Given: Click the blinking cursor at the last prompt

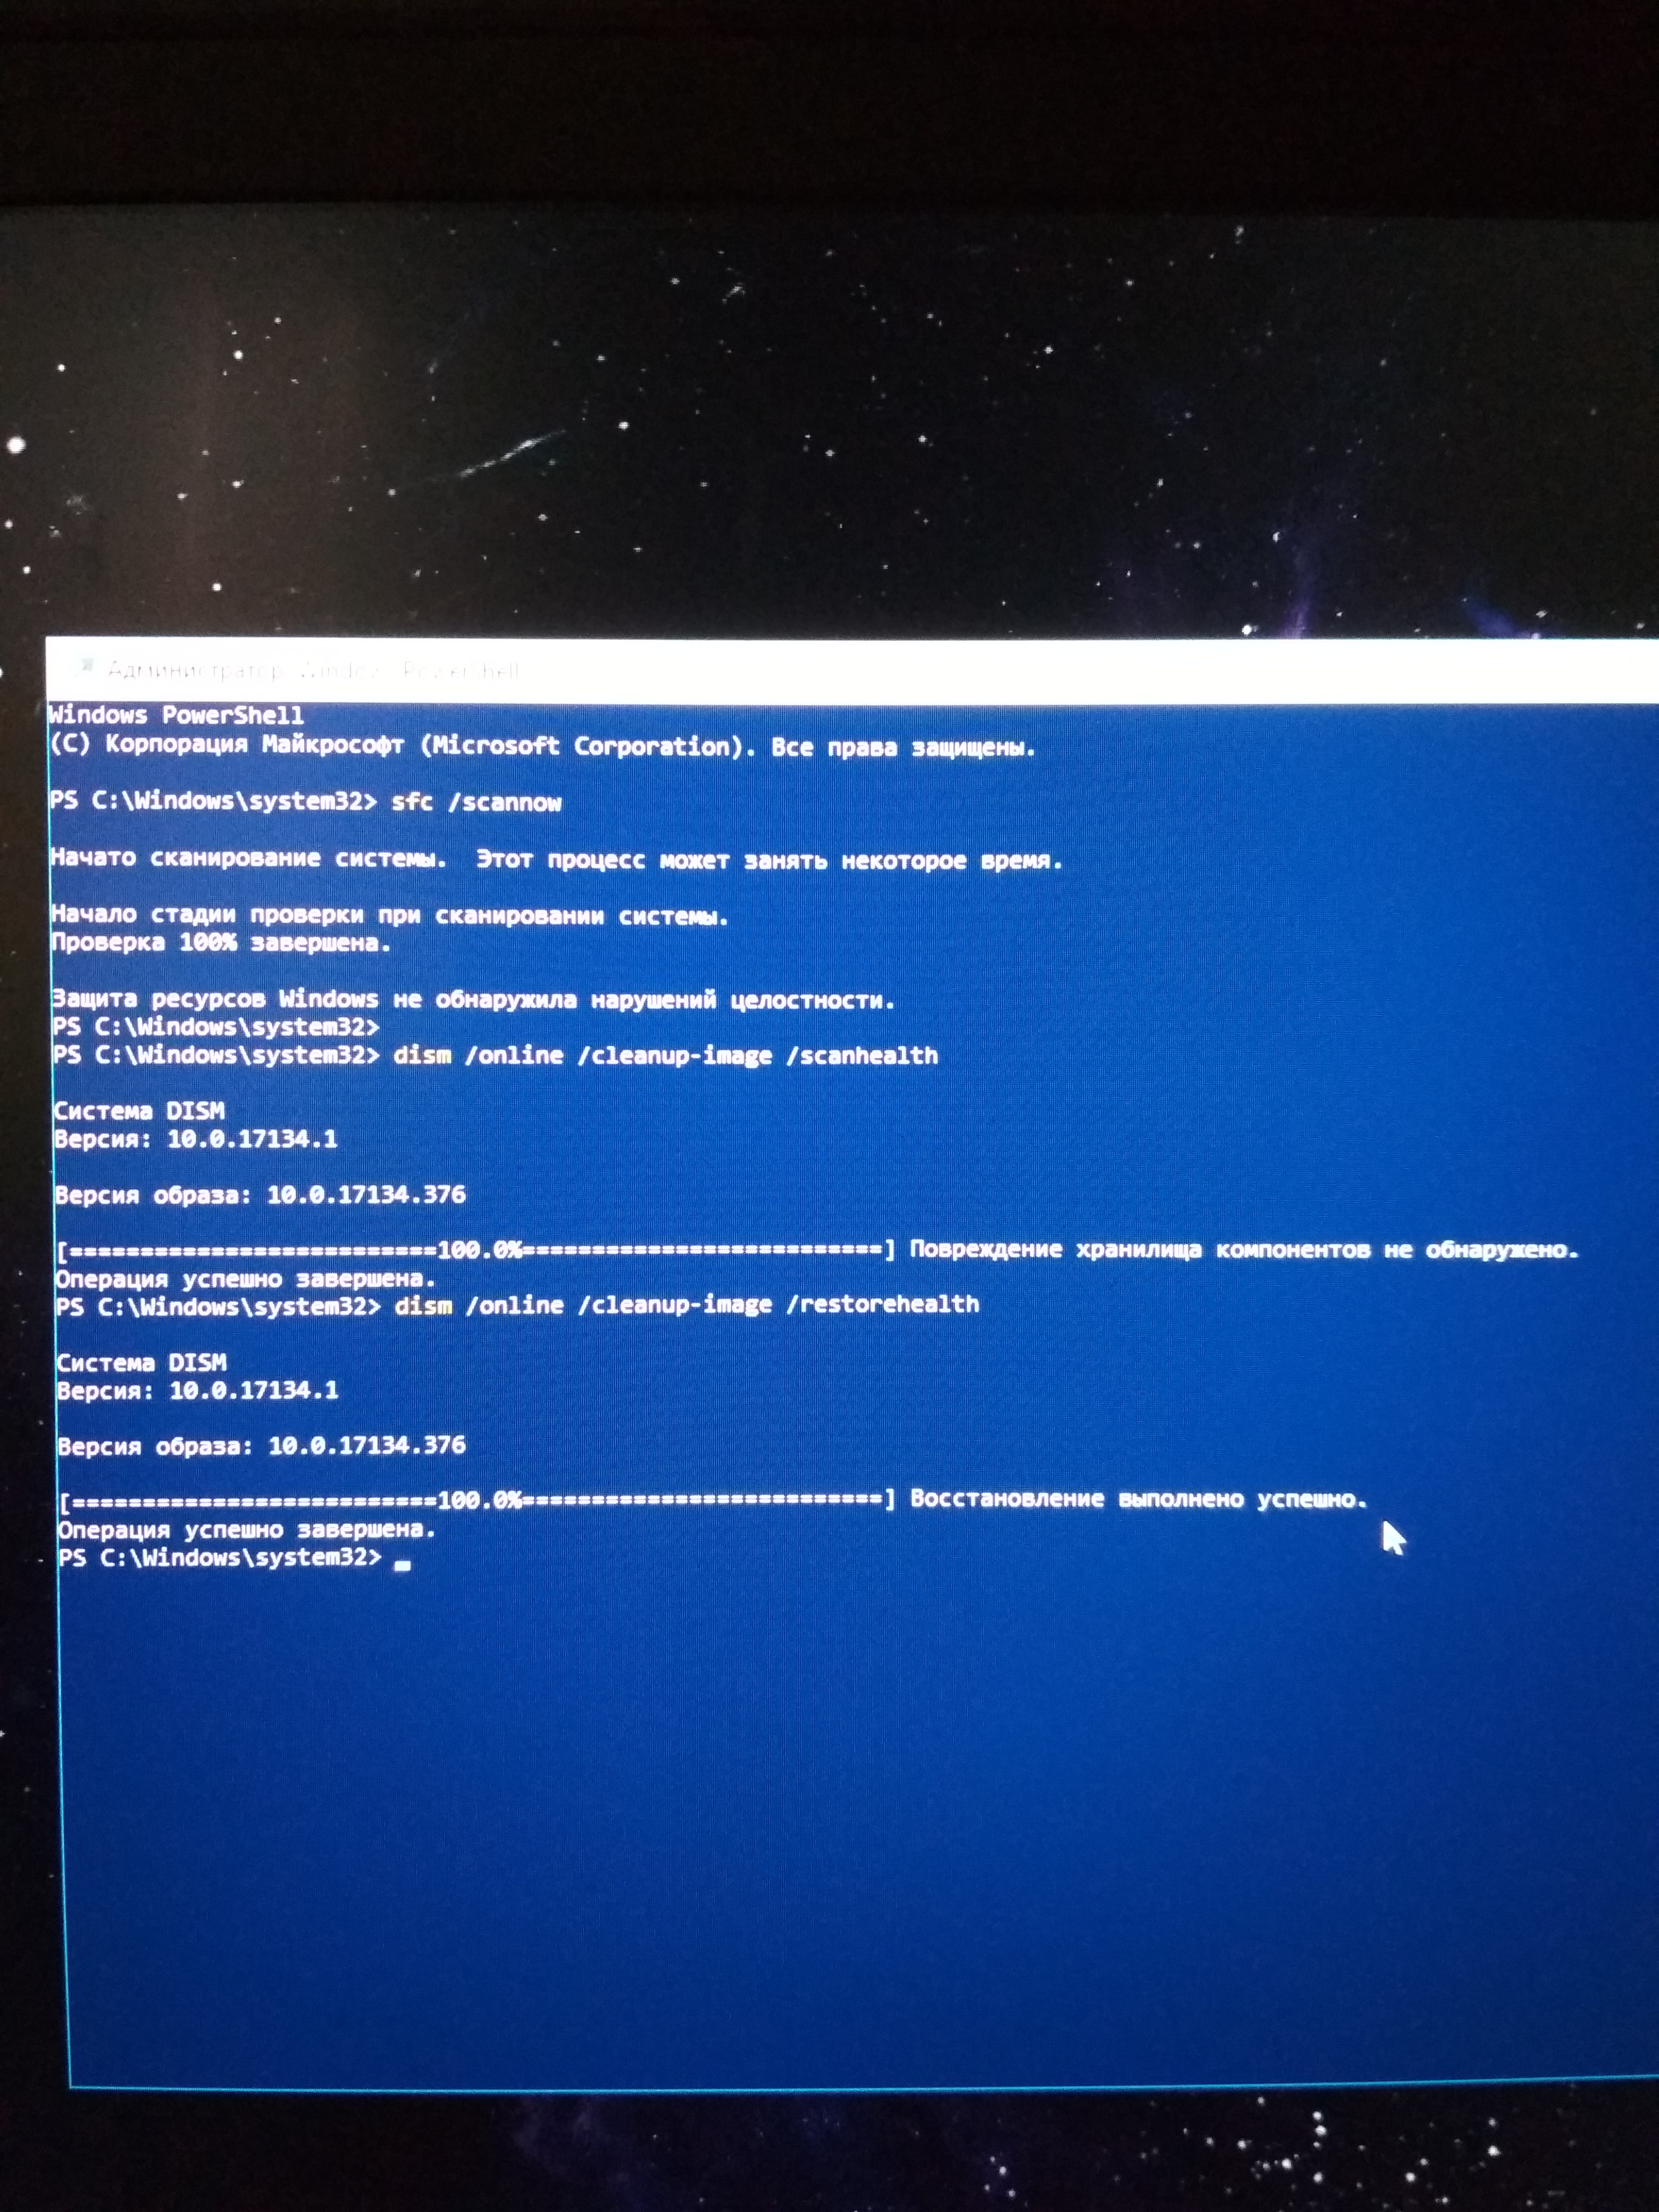Looking at the screenshot, I should (402, 1566).
